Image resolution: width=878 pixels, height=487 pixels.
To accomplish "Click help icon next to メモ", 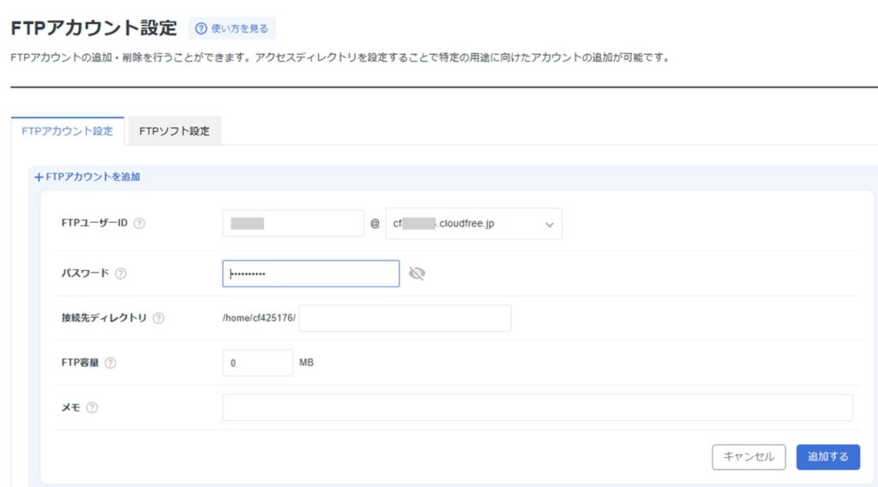I will 93,408.
